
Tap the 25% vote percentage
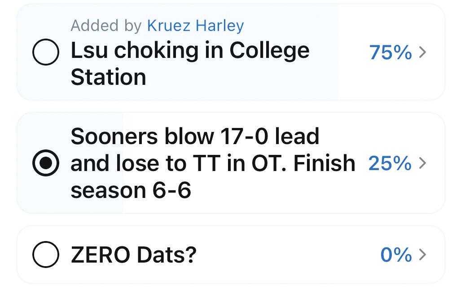[390, 163]
